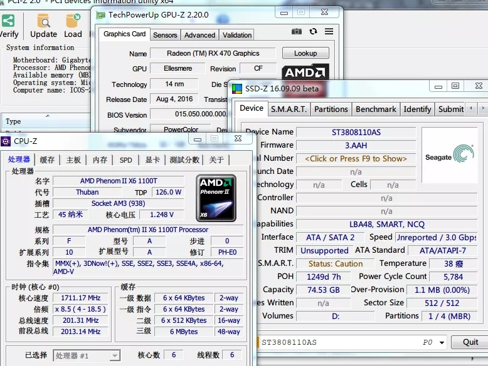Expand the CPU-Z processor selection dropdown
The image size is (488, 366).
pos(115,355)
